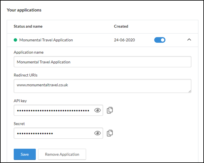
Task: Click the Created column header
Action: coord(121,26)
